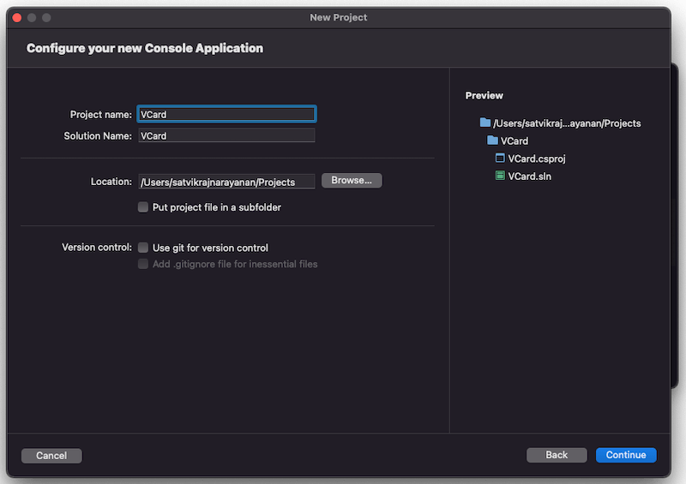Click the Location path field
The width and height of the screenshot is (686, 484).
pos(226,182)
